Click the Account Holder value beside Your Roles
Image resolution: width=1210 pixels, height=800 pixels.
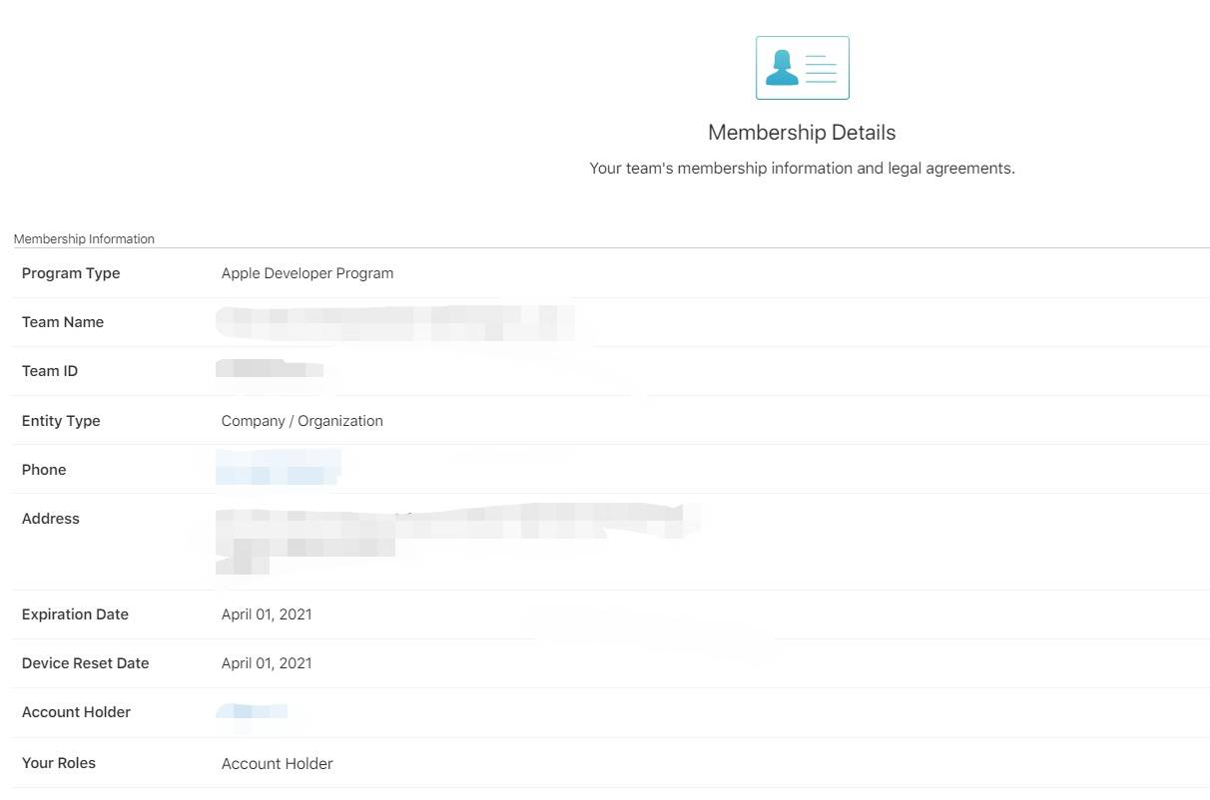[x=278, y=764]
